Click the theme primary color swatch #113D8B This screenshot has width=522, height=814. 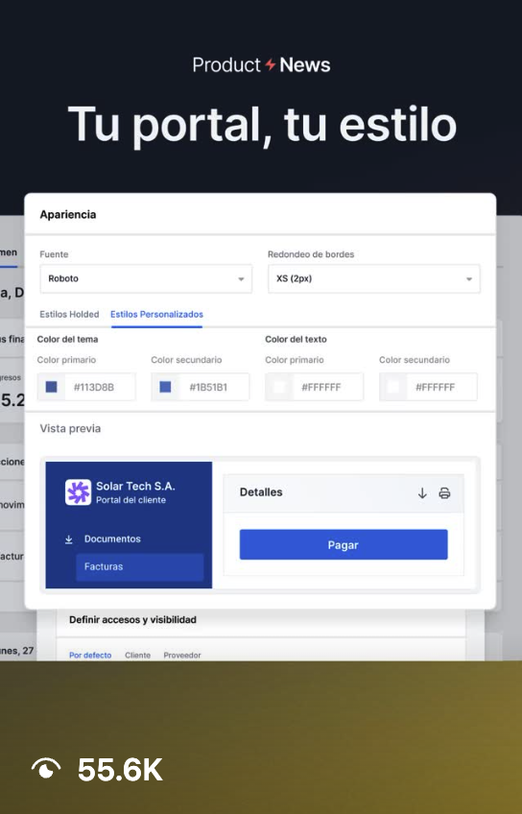(x=52, y=387)
